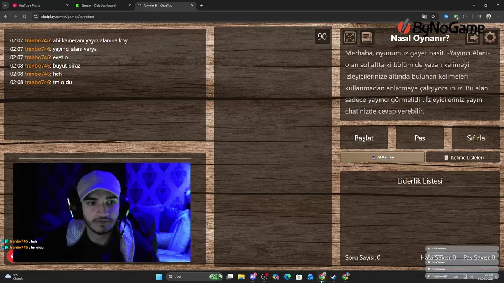Open the media control playlist icon
Viewport: 504px width, 283px height.
point(479,17)
